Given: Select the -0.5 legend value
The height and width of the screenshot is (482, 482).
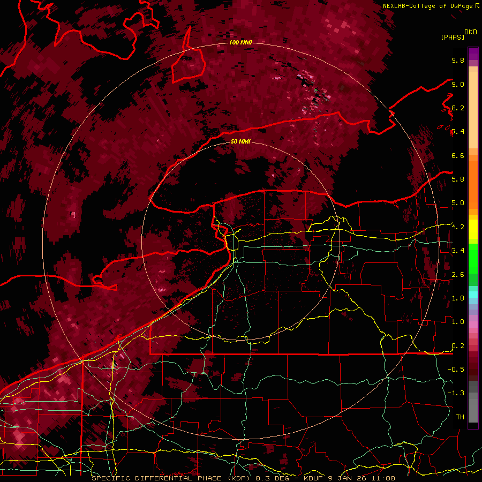Looking at the screenshot, I should (x=456, y=369).
